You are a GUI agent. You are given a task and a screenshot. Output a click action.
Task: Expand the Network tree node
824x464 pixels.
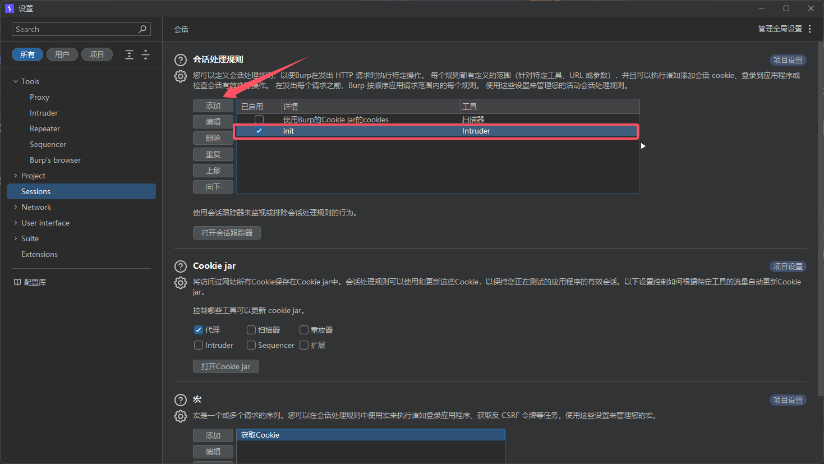click(x=16, y=207)
